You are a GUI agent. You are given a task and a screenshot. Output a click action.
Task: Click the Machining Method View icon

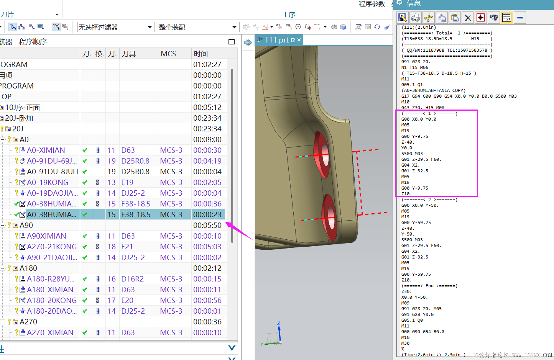click(x=41, y=27)
